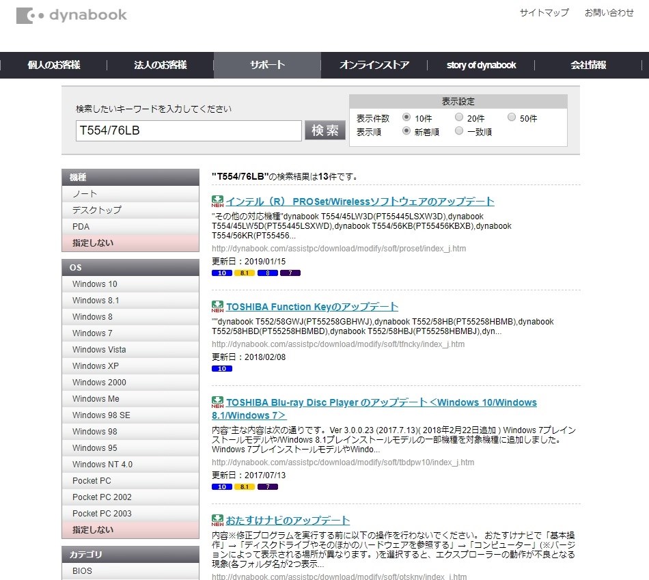Select the 50件 display count radio button
This screenshot has height=580, width=649.
tap(511, 116)
